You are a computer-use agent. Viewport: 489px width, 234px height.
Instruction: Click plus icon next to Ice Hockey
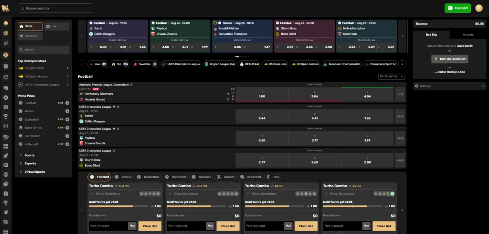point(67,136)
